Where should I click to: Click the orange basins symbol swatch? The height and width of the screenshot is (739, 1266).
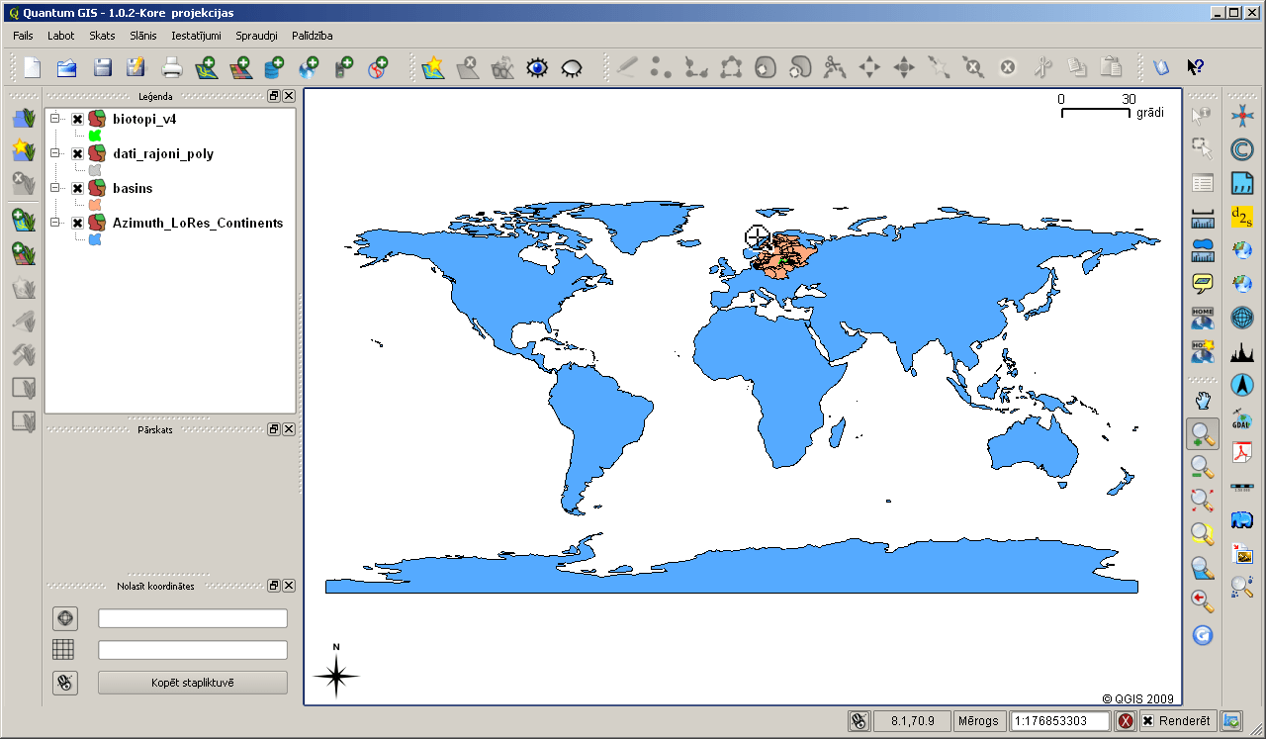(95, 205)
